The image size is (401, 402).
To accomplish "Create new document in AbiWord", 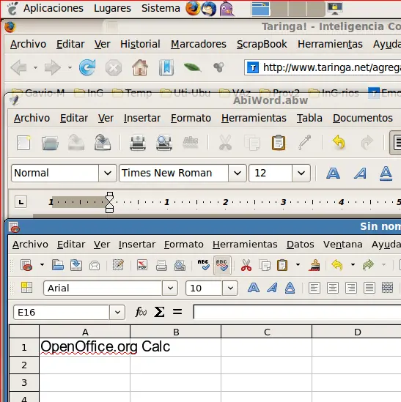I will [23, 143].
